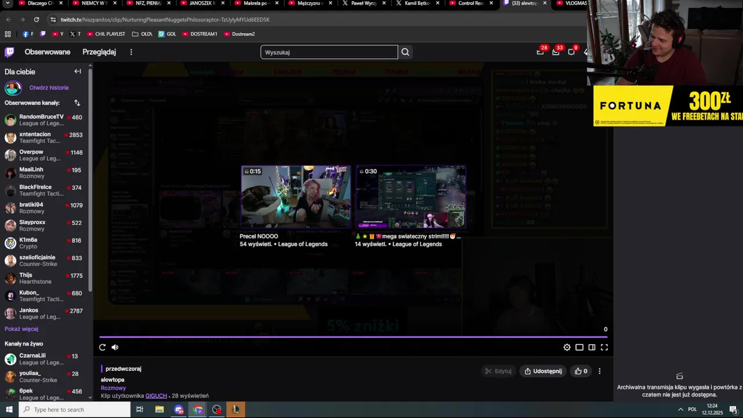This screenshot has height=418, width=743.
Task: Open the Chrome apps grid bookmark icon
Action: (8, 34)
